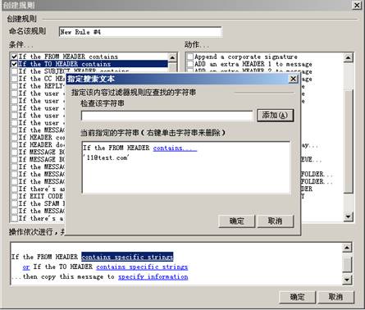
Task: Open 'contains specific strings' link for TO HEADER
Action: (142, 267)
